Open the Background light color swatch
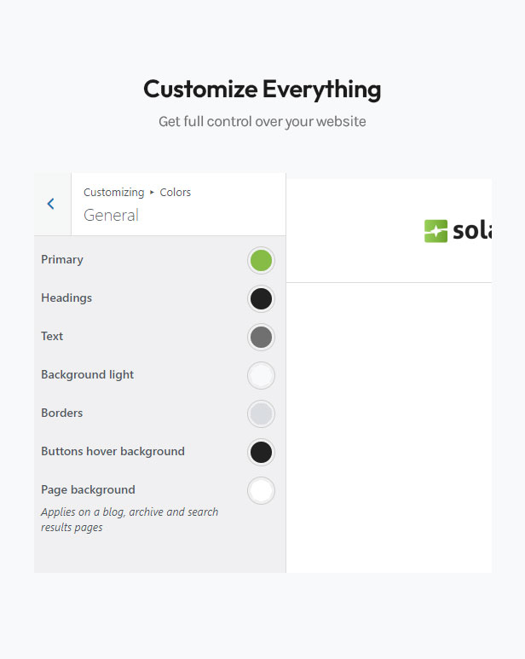Image resolution: width=525 pixels, height=659 pixels. click(261, 375)
